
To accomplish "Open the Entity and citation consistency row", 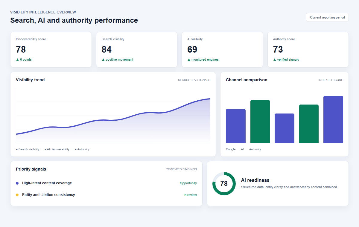I will (x=106, y=195).
